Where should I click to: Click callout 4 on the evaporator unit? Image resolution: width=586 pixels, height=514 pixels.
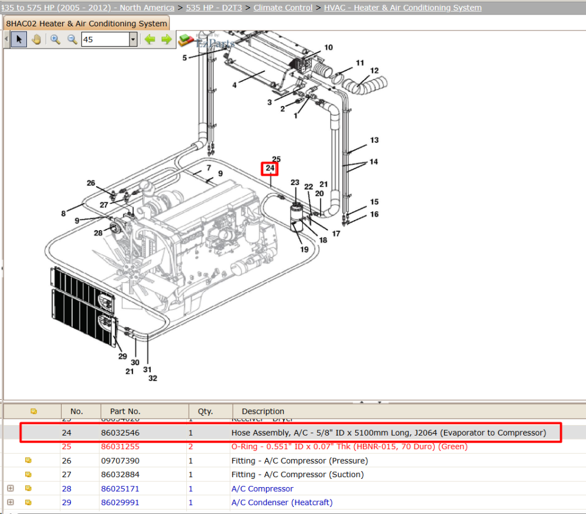[x=234, y=85]
